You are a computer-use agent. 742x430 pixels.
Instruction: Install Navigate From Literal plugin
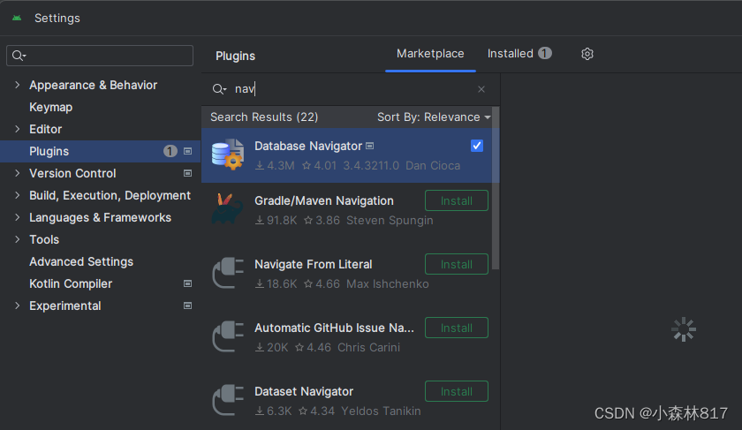pos(456,264)
